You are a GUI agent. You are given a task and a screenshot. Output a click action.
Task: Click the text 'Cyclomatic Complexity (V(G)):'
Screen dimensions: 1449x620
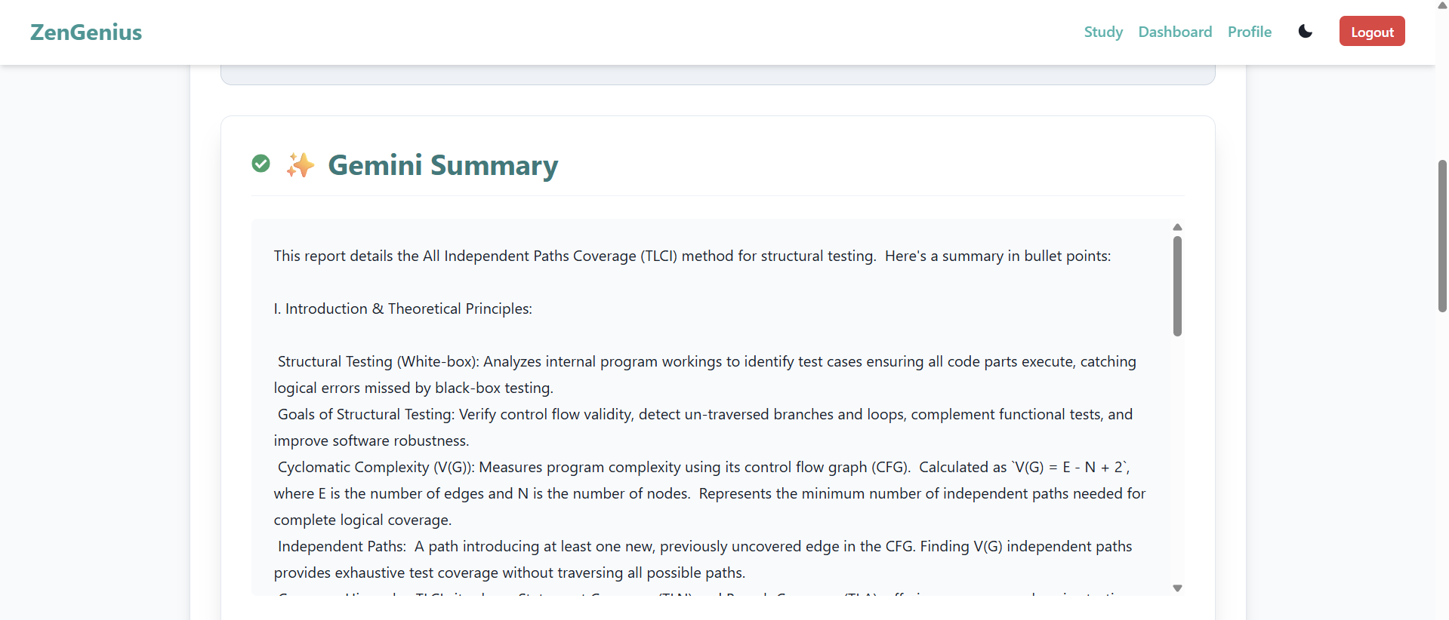[x=377, y=467]
